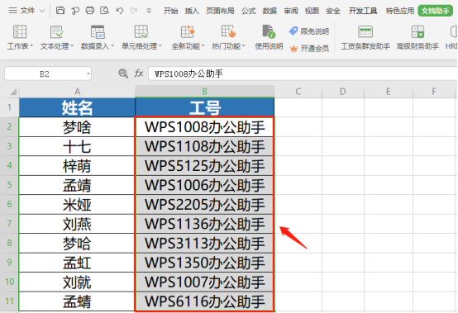Screen dimensions: 458x313
Task: Click cell WPS1350办公助手
Action: coord(204,263)
